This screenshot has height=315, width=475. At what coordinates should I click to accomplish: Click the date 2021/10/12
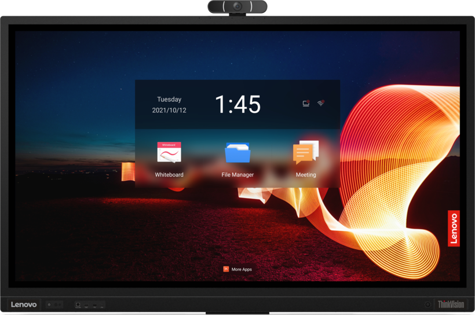[x=169, y=110]
